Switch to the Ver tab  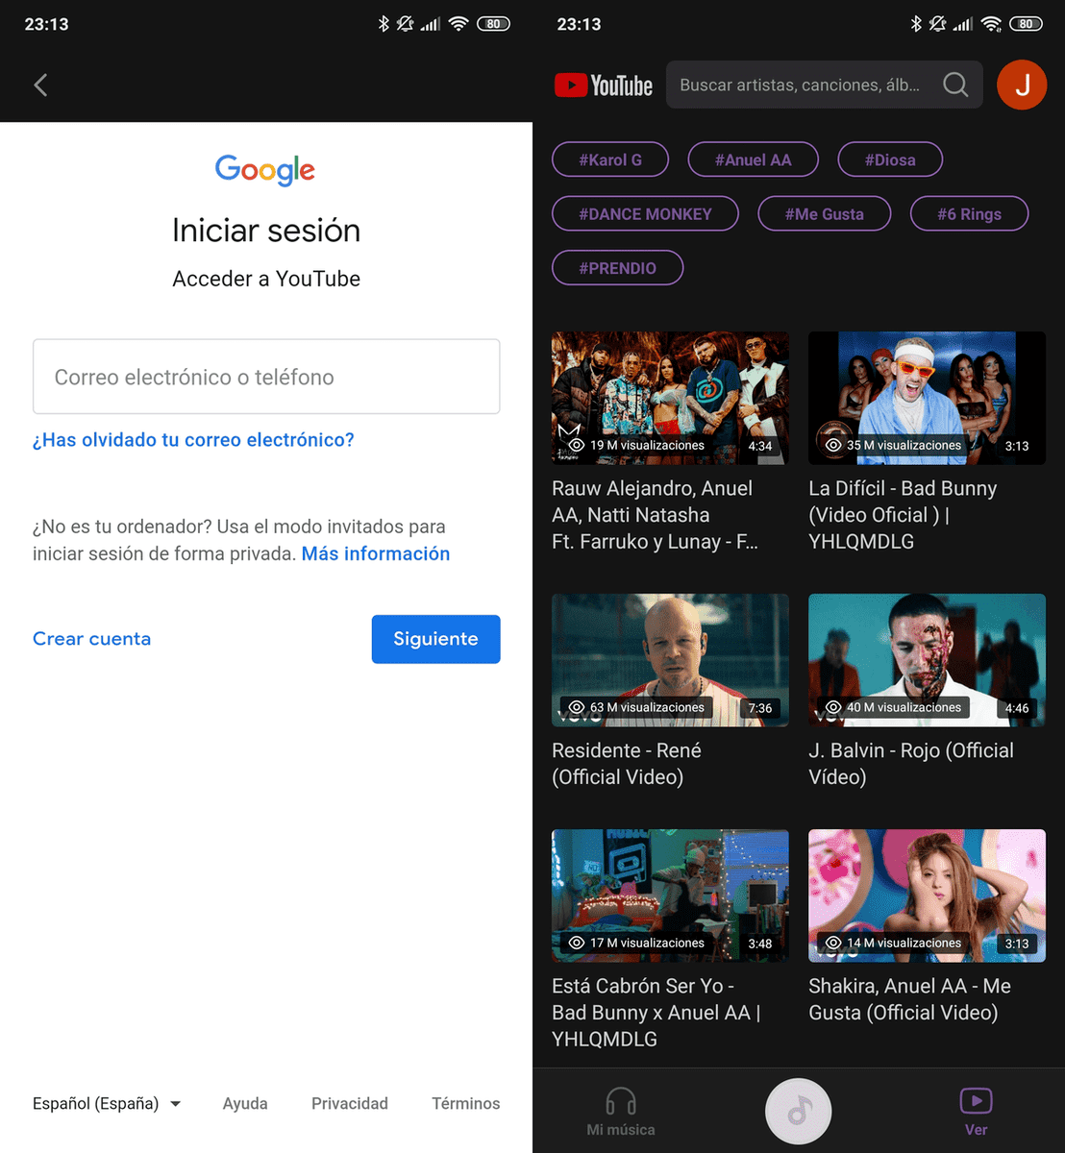976,1111
